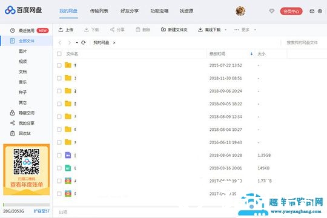
Task: Open the 我的网盘 tab
Action: point(68,11)
